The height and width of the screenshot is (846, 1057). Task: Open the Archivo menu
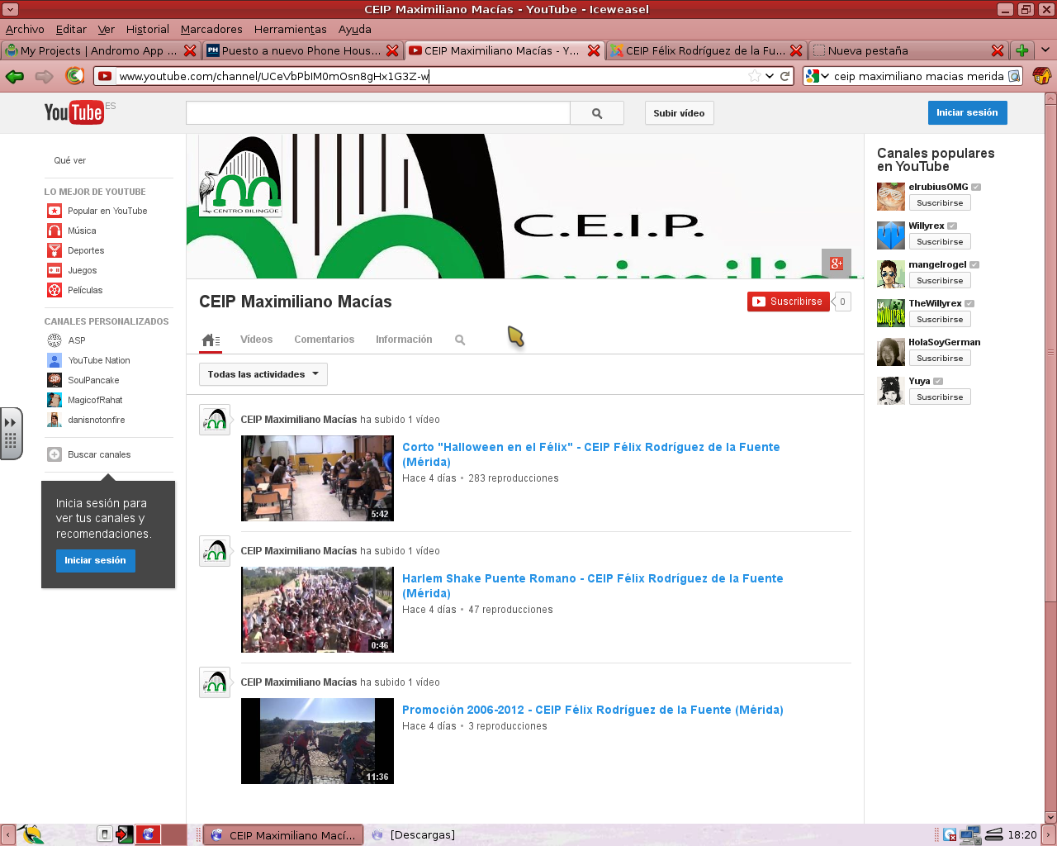(25, 29)
